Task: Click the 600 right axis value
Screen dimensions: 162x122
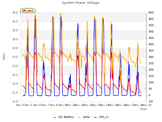Action: (151, 19)
